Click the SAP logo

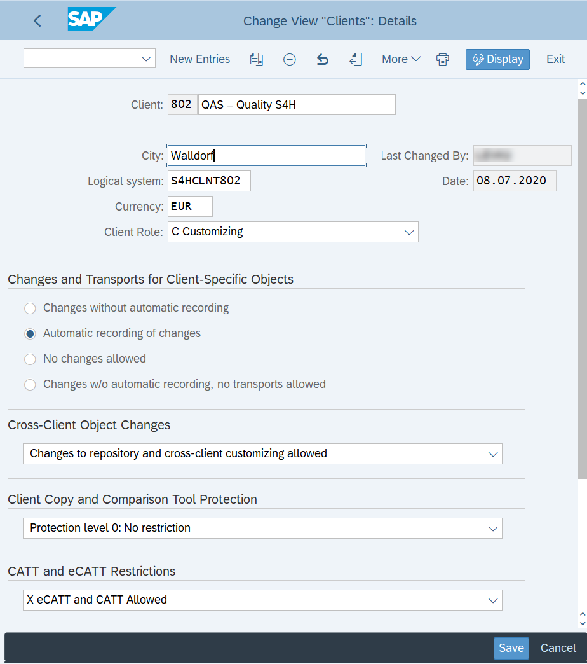[91, 19]
